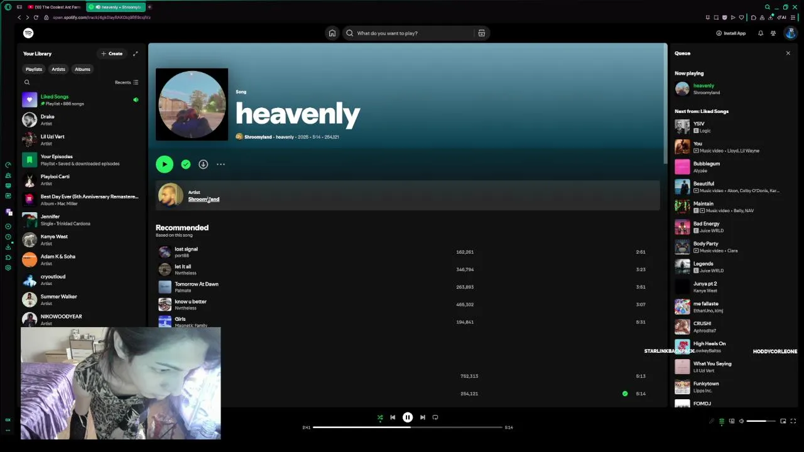Select 'Tomorrow At Dawn' recommended track
Viewport: 804px width, 452px height.
pos(407,287)
